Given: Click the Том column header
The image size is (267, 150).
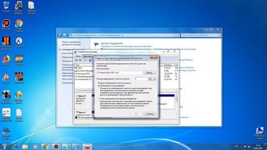Looking at the screenshot, I should pos(84,65).
